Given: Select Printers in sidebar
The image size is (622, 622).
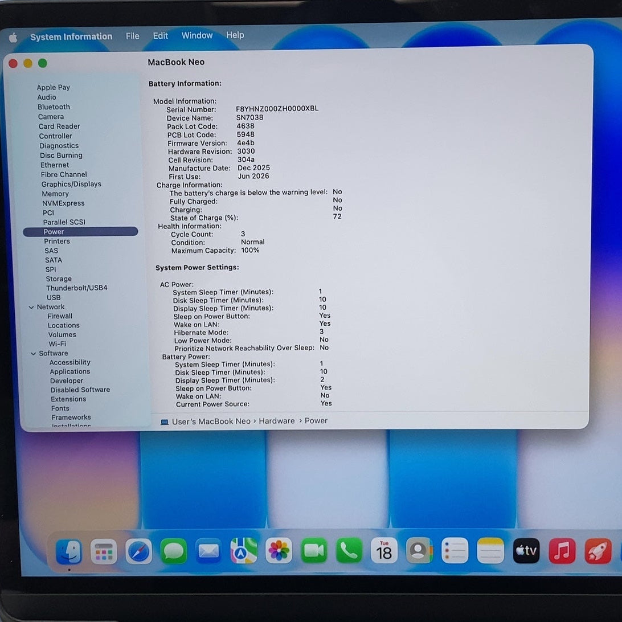Looking at the screenshot, I should point(57,241).
